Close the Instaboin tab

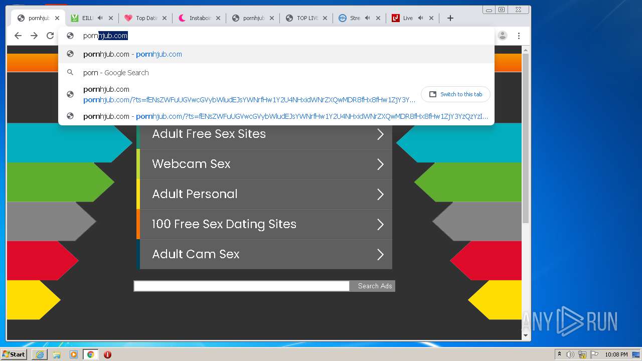218,18
